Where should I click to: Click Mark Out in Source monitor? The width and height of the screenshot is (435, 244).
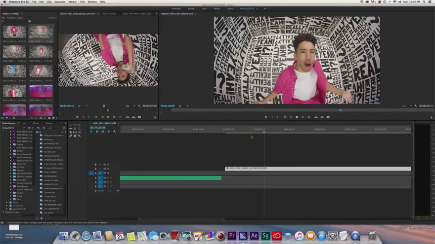point(89,117)
